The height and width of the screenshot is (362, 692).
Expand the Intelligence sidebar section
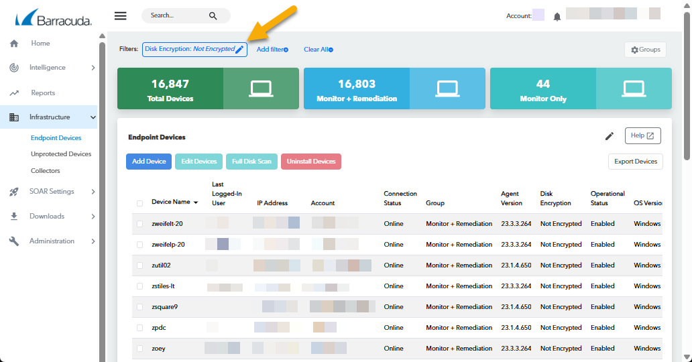[48, 68]
